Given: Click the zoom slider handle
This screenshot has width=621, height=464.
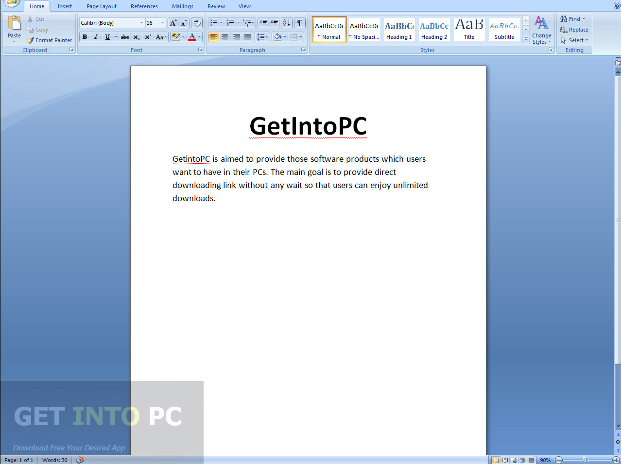Looking at the screenshot, I should [x=585, y=460].
